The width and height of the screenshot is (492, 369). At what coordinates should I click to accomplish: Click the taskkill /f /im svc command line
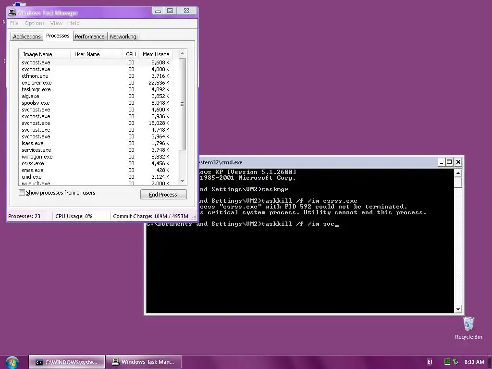[x=243, y=224]
